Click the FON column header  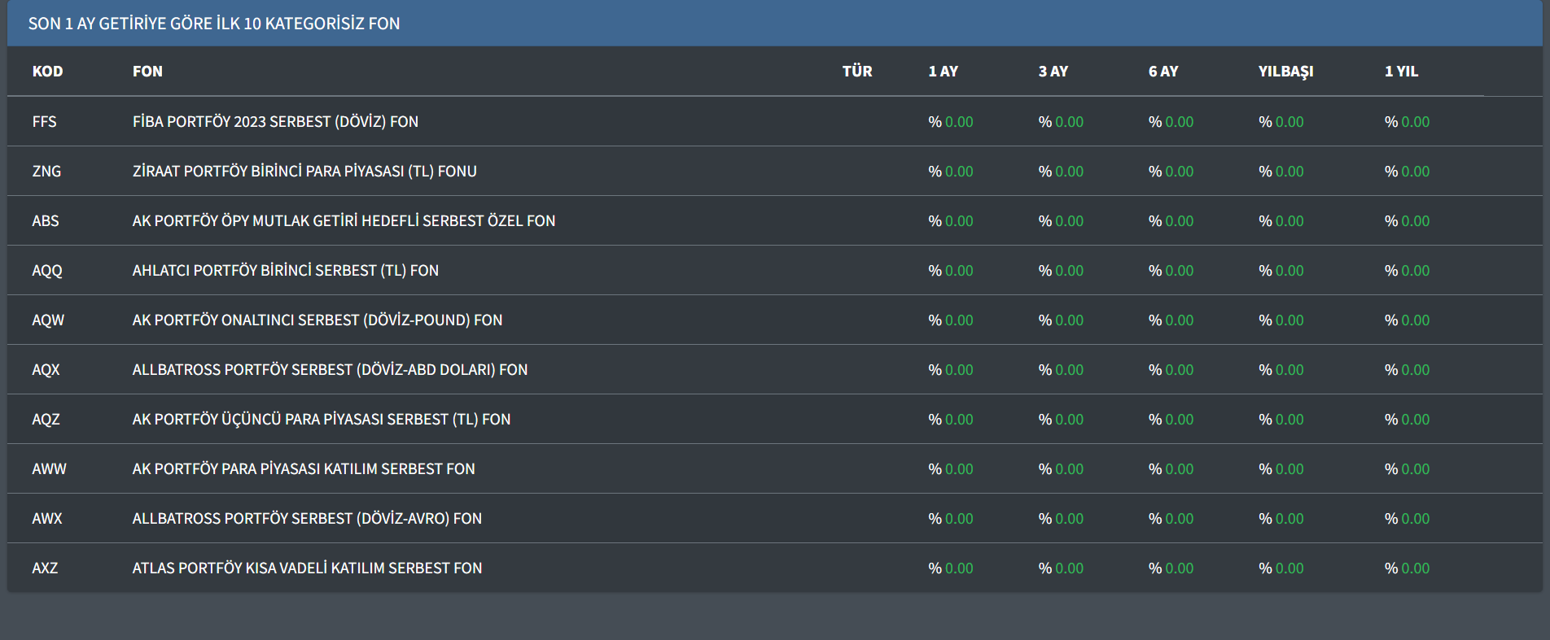click(x=147, y=72)
